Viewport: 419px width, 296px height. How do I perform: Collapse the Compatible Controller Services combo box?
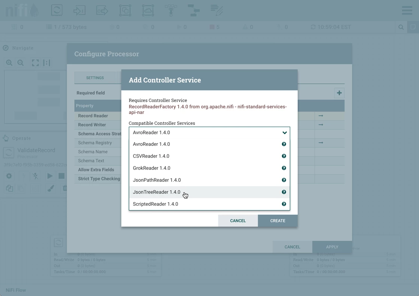pyautogui.click(x=209, y=133)
